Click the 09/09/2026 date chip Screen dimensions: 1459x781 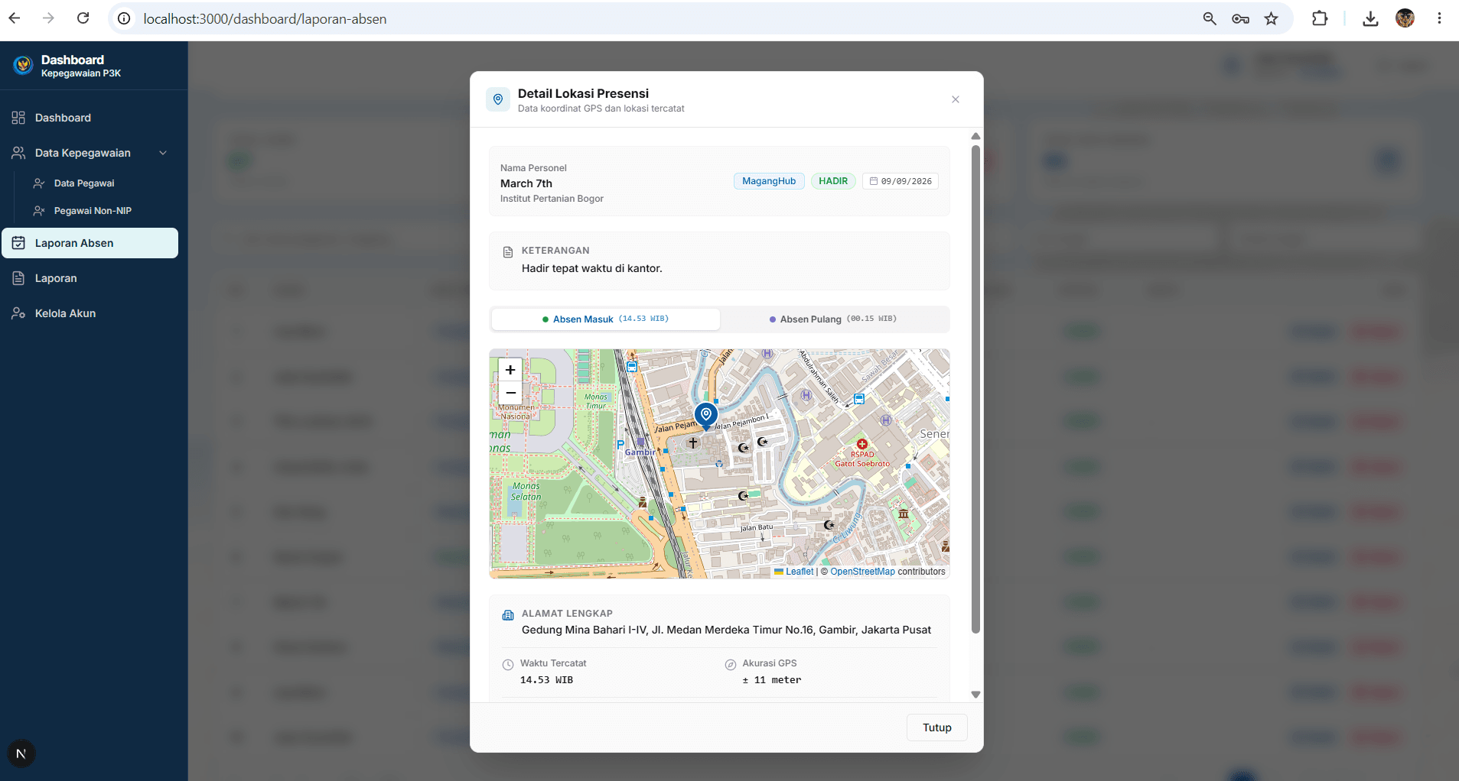tap(900, 181)
